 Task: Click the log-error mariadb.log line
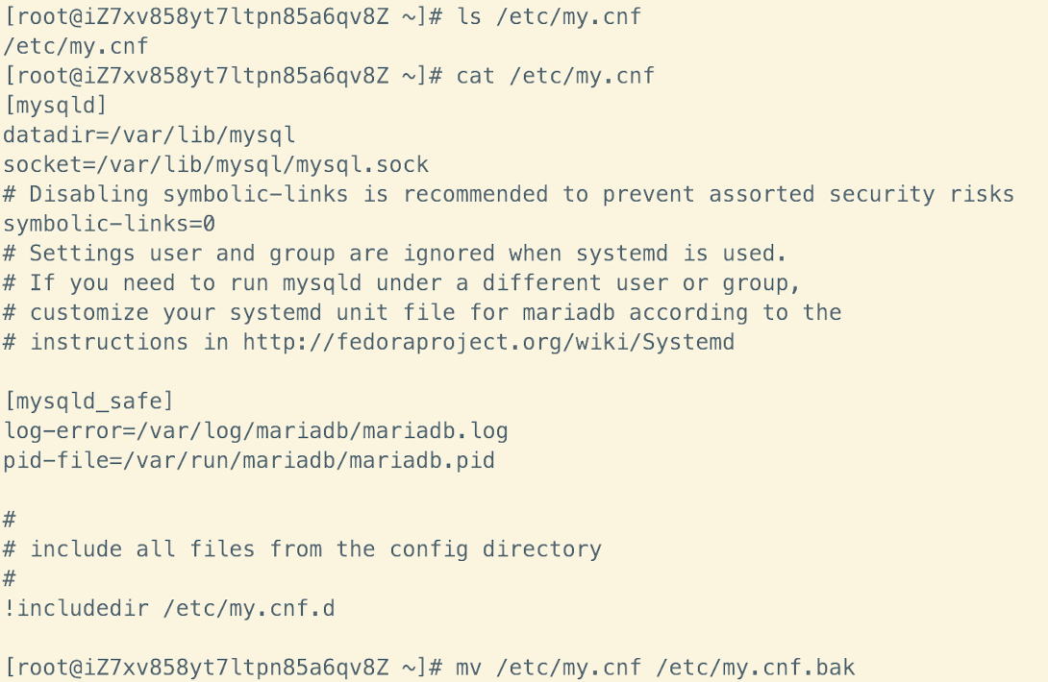point(255,431)
